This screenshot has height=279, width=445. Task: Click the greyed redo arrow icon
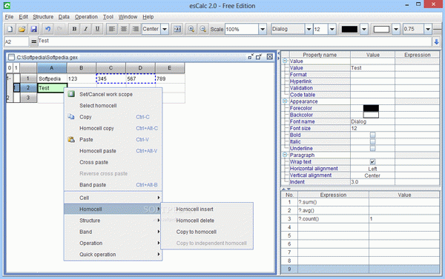coord(59,29)
